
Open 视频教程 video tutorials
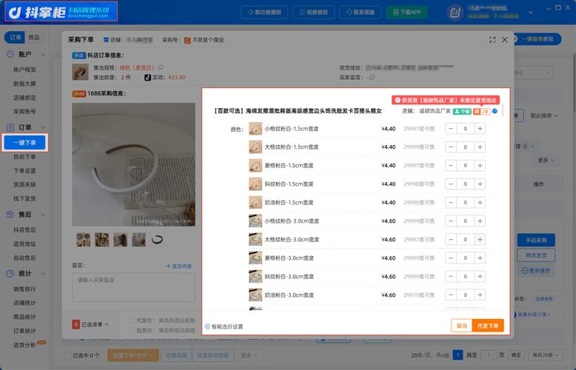click(x=314, y=12)
